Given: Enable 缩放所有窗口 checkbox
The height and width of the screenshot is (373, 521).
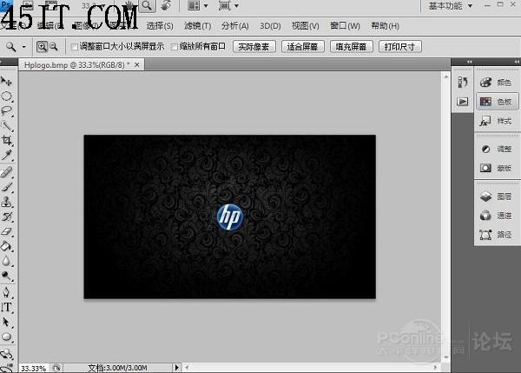Looking at the screenshot, I should point(174,47).
